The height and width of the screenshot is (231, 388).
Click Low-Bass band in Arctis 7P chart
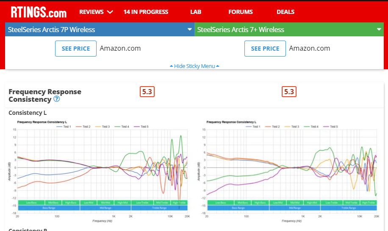pos(31,203)
